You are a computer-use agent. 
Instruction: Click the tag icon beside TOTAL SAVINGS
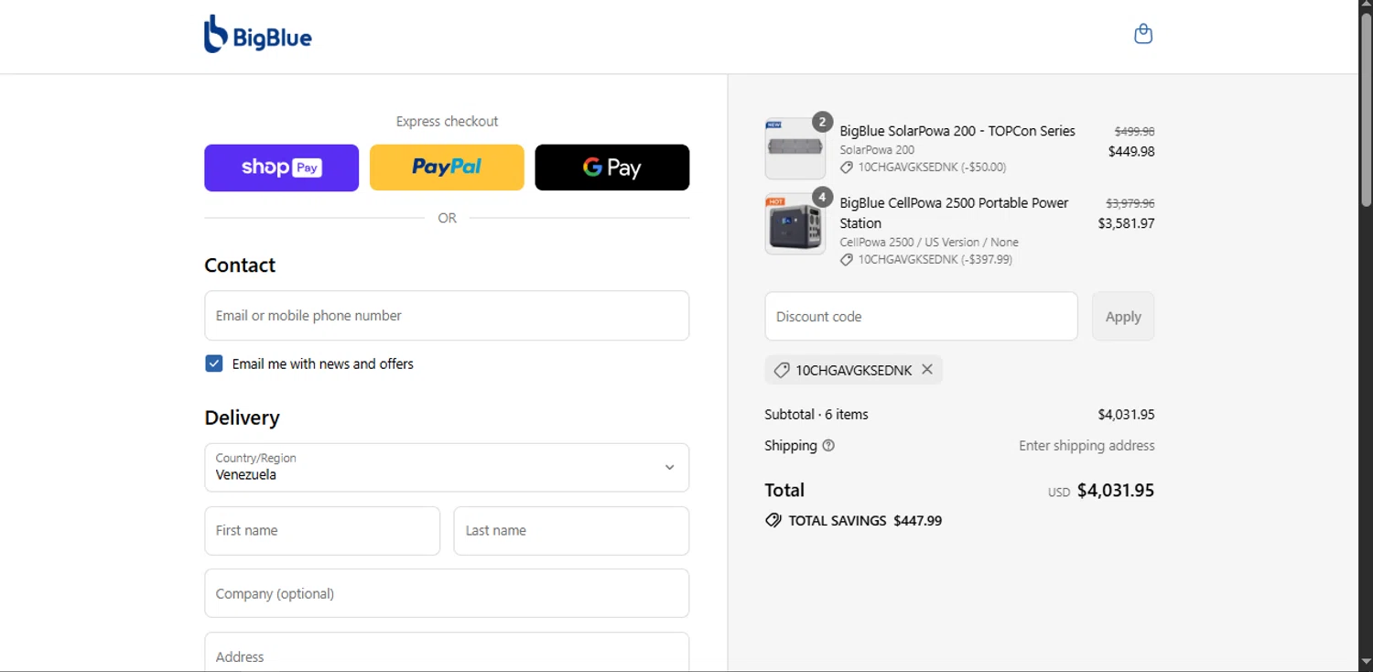click(773, 520)
